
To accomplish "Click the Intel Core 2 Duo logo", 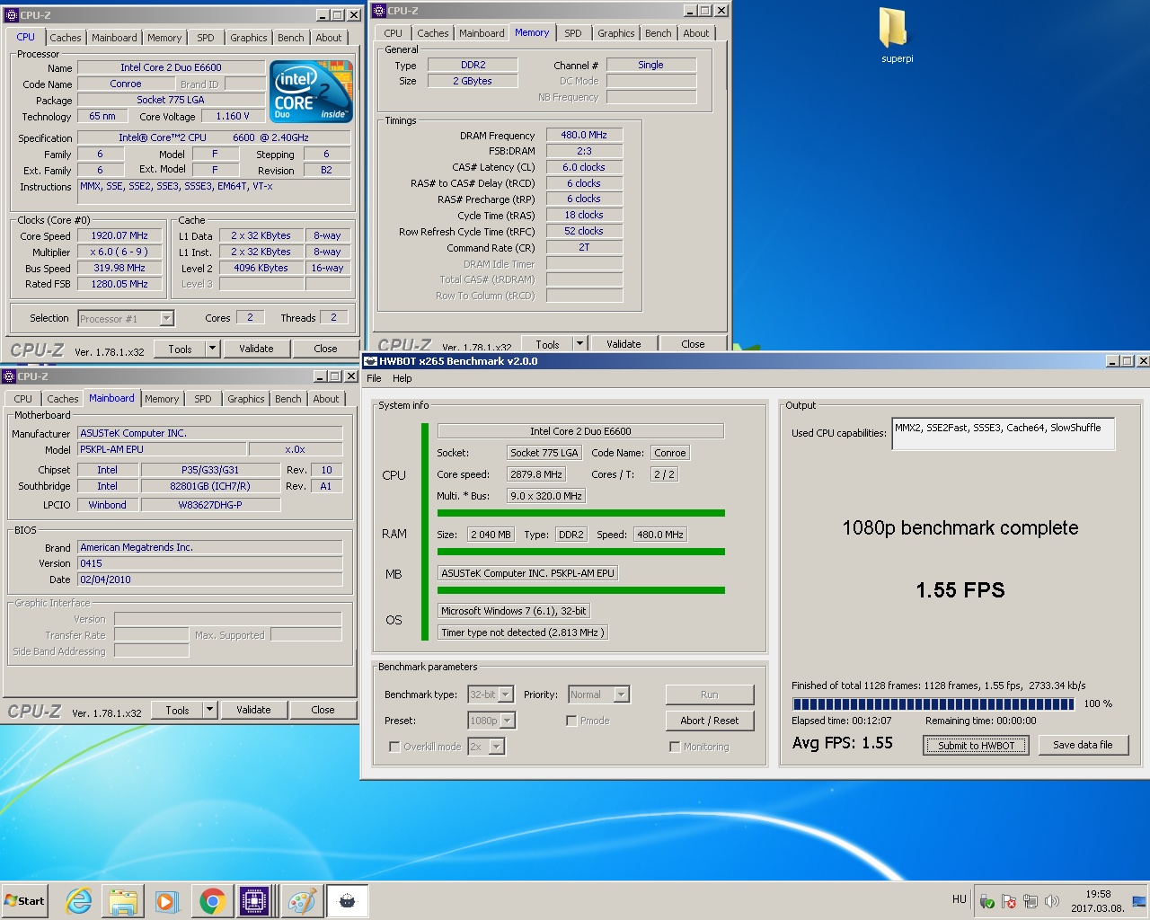I will 311,92.
